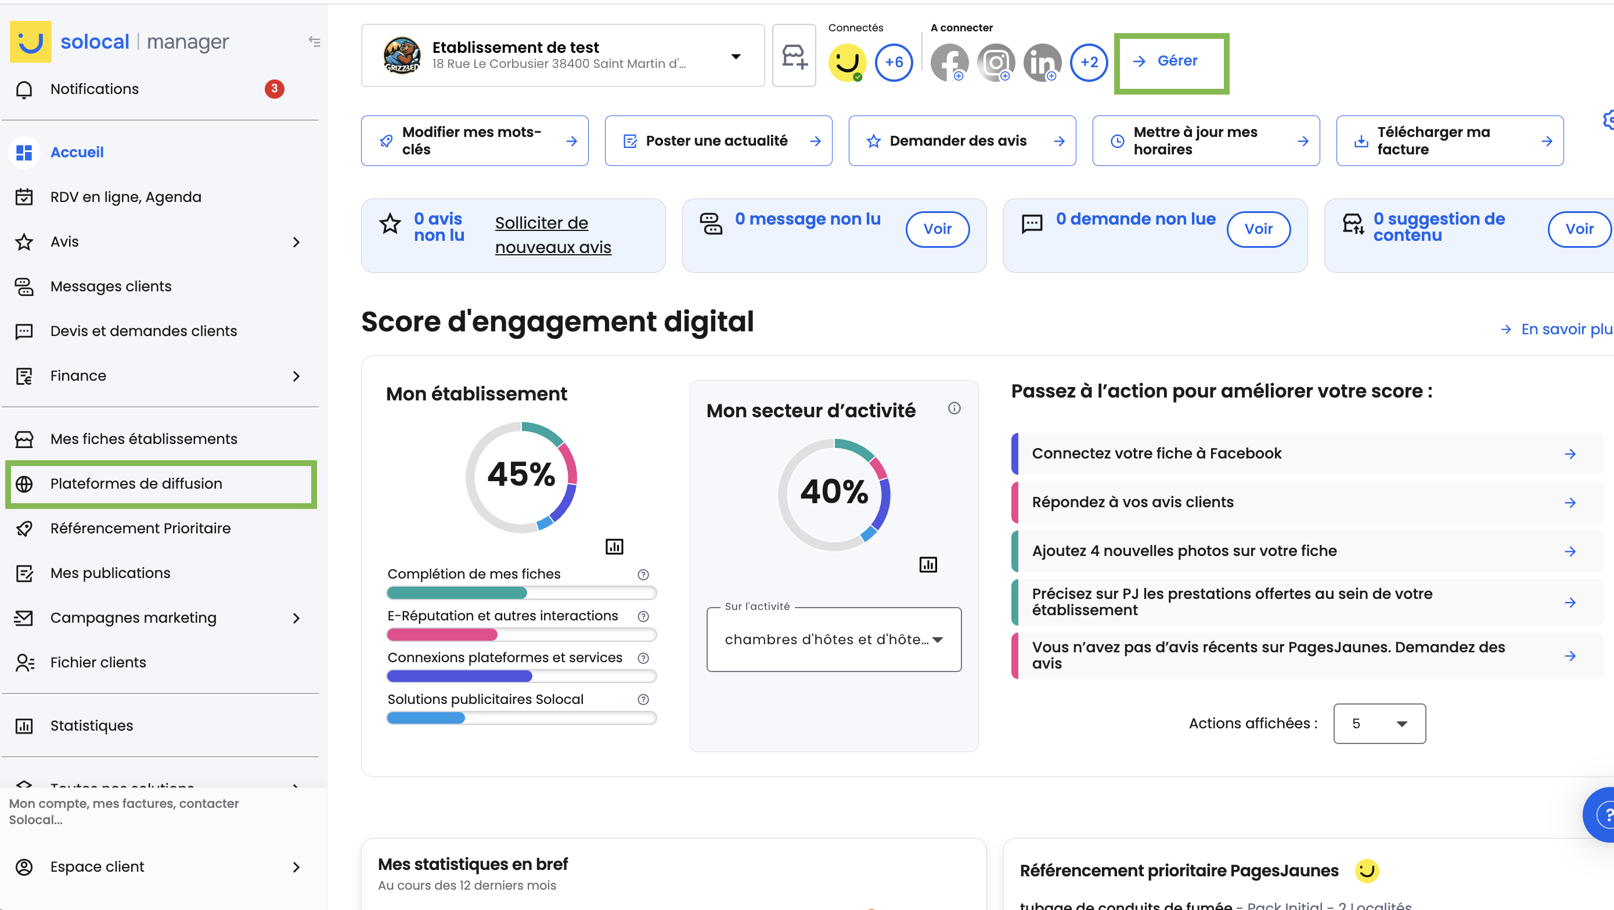Screen dimensions: 1614x910
Task: Open the Notifications bell item
Action: coord(94,89)
